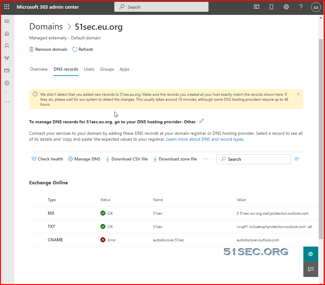Select the MX record row type cell
The width and height of the screenshot is (325, 285).
(51, 213)
